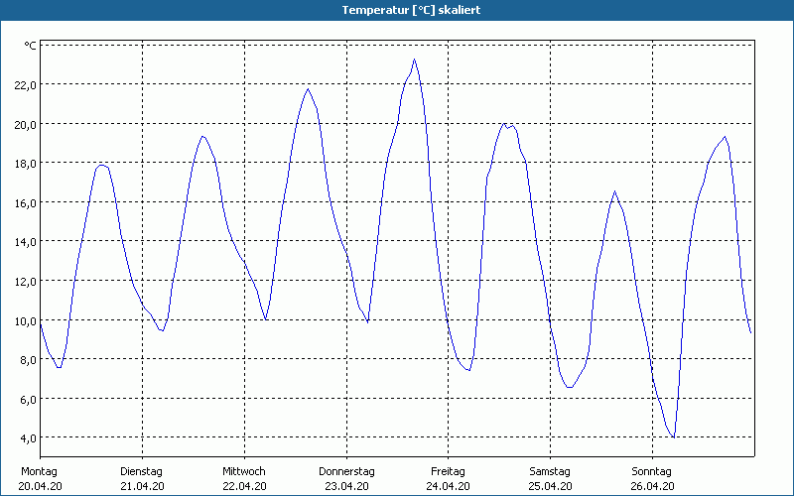
Task: Click the 26.04.20 date label
Action: pos(651,486)
